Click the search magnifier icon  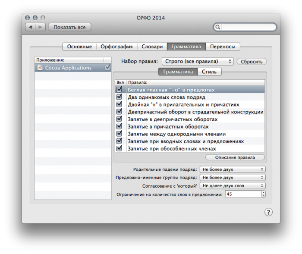tap(217, 27)
